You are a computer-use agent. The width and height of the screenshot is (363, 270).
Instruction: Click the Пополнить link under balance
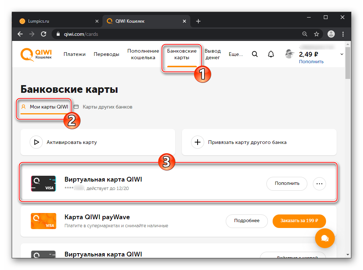tap(311, 62)
